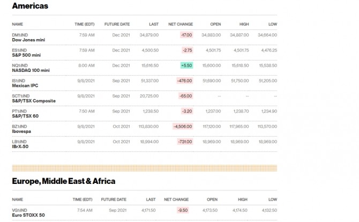Image resolution: width=359 pixels, height=222 pixels.
Task: Open the S&P/TSX Composite link
Action: [x=33, y=101]
